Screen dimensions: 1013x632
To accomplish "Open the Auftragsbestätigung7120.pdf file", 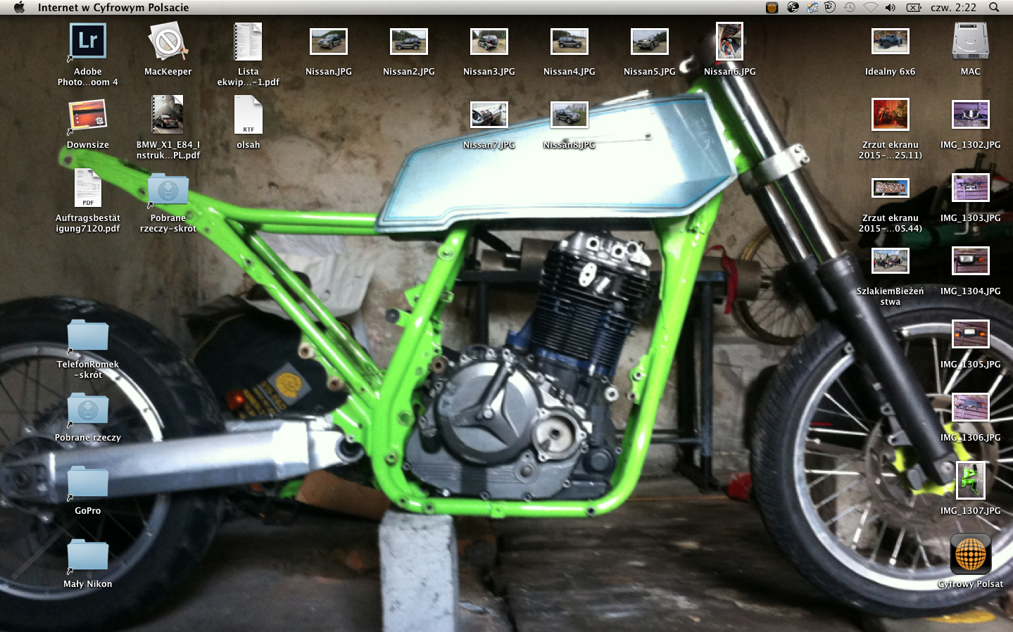I will (x=88, y=189).
